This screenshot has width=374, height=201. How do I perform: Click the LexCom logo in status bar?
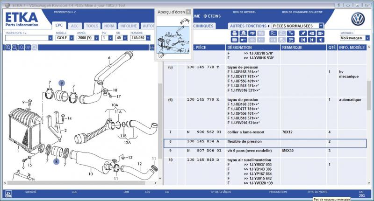coord(8,194)
